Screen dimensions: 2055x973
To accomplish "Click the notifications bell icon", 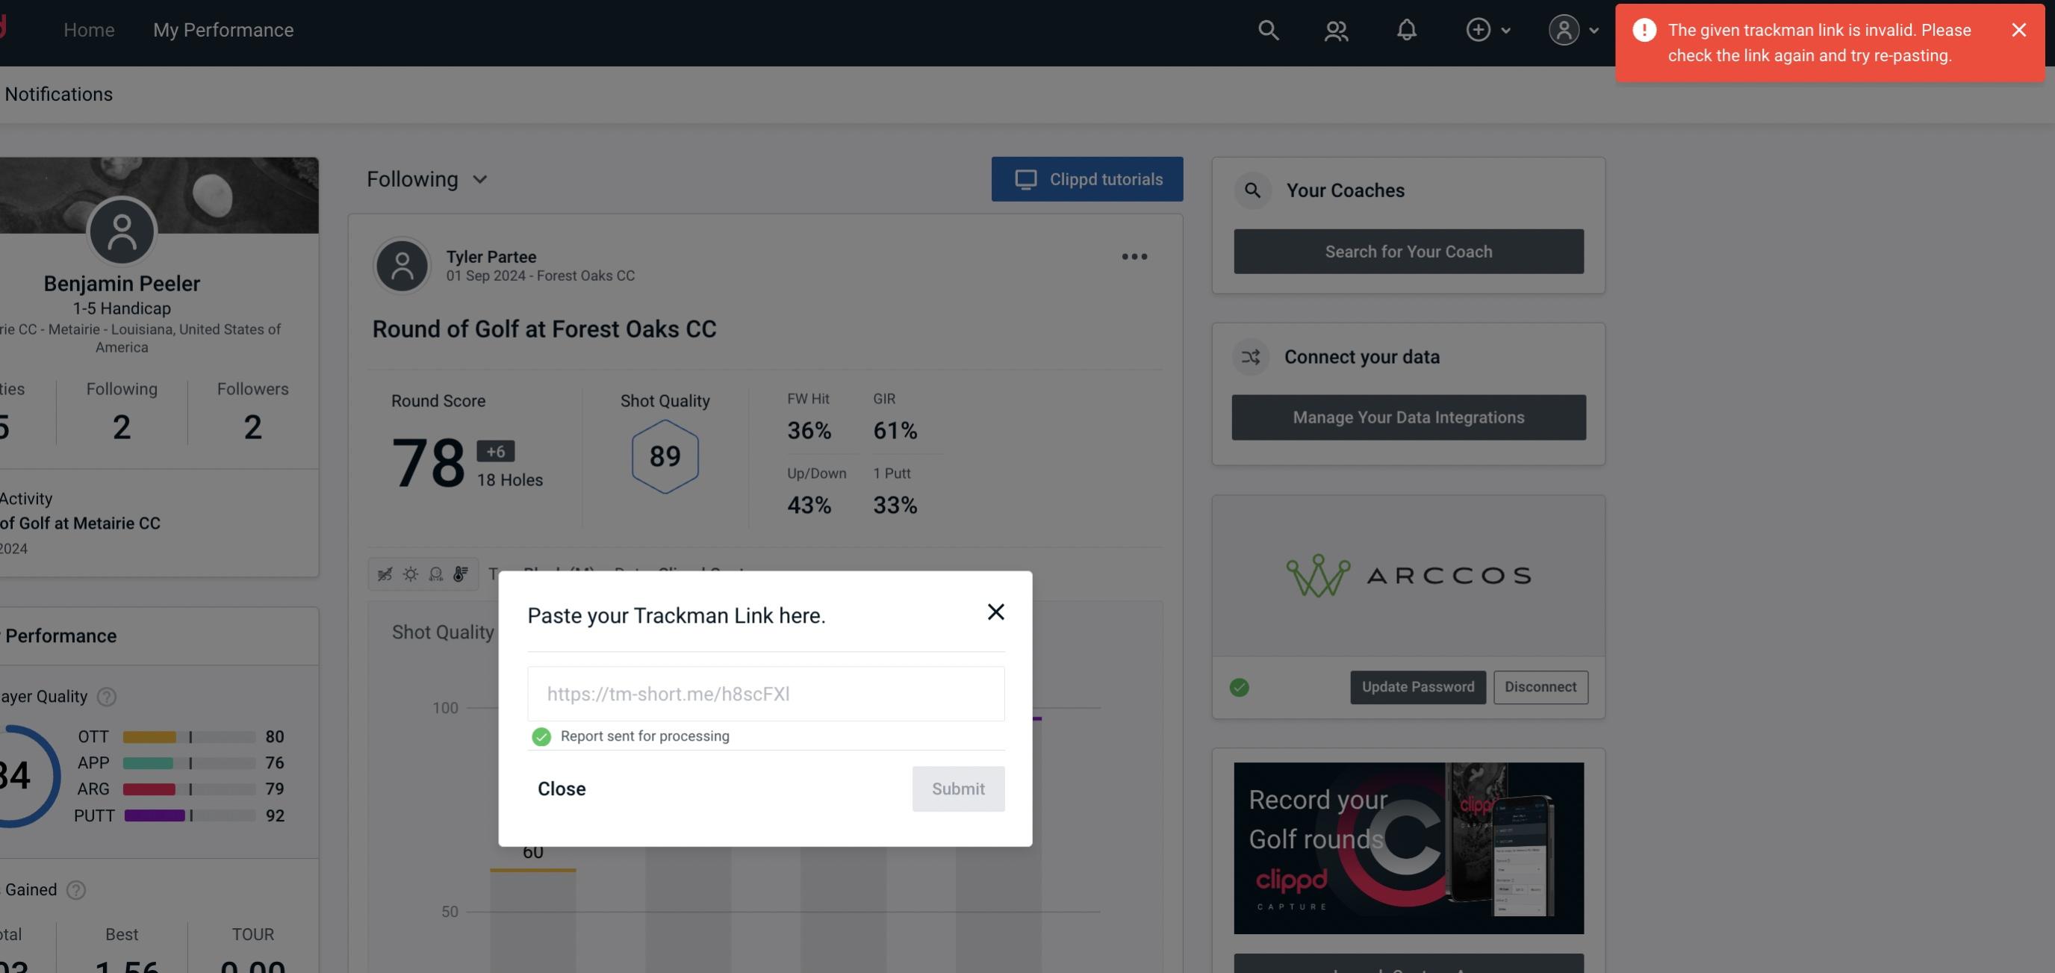I will click(x=1406, y=29).
